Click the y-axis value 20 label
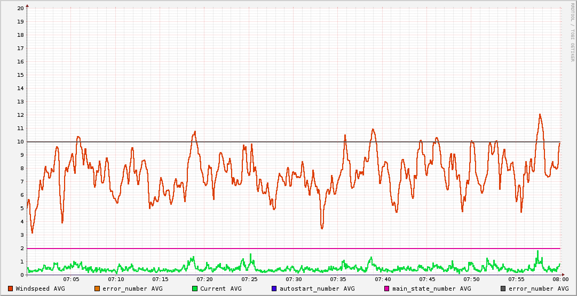The height and width of the screenshot is (296, 577). pyautogui.click(x=20, y=9)
